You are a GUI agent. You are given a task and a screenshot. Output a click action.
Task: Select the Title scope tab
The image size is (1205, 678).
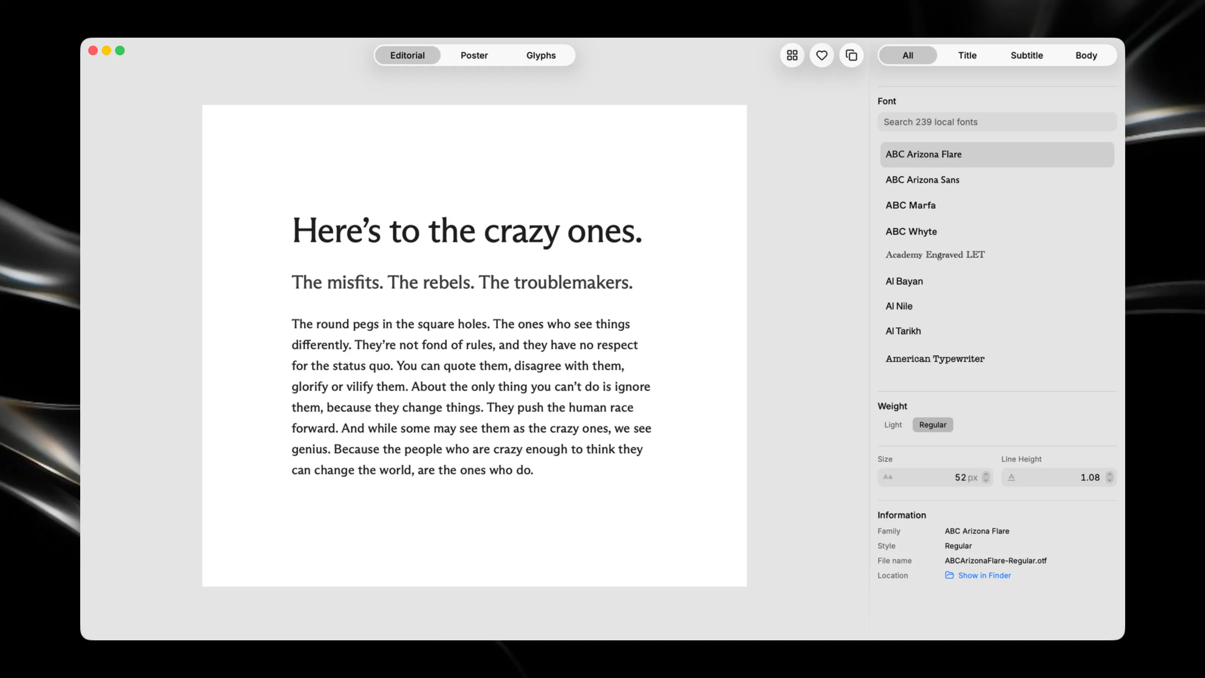pyautogui.click(x=967, y=55)
